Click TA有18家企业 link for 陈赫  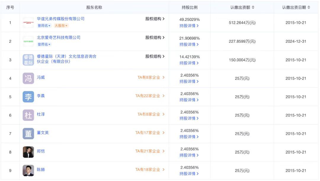click(x=148, y=169)
